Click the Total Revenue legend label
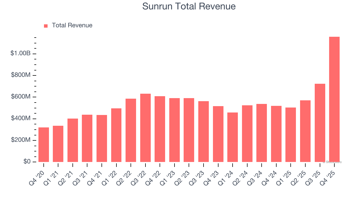354x199 pixels. 72,25
